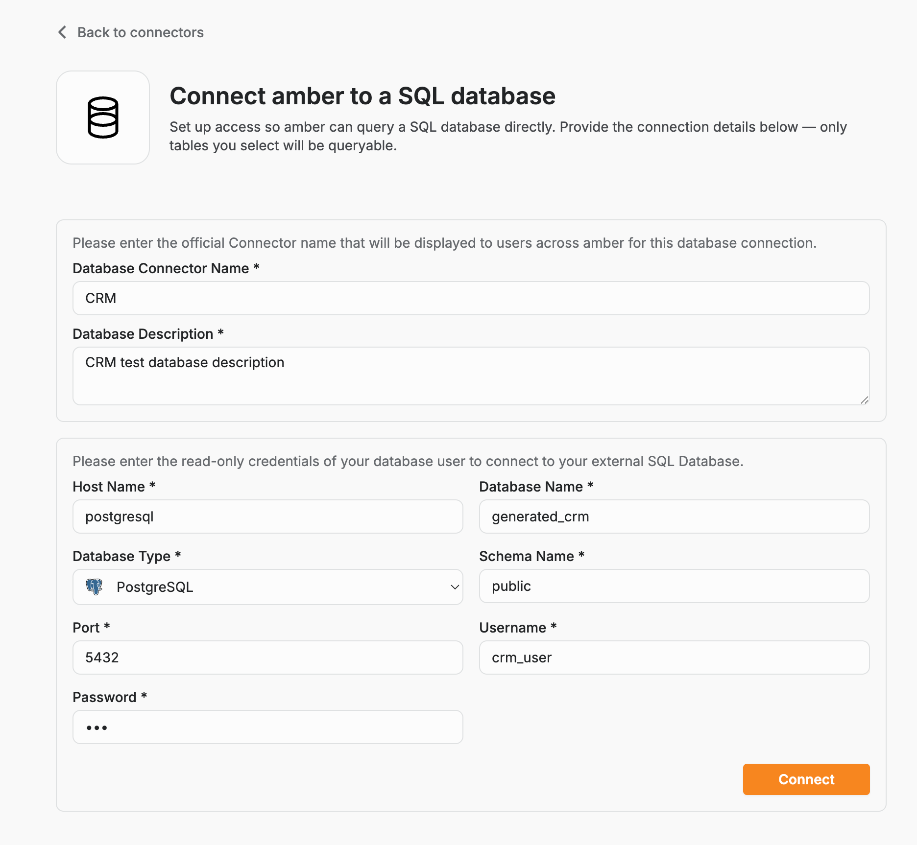Click the SQL database cylinder icon
Image resolution: width=917 pixels, height=845 pixels.
pyautogui.click(x=103, y=117)
